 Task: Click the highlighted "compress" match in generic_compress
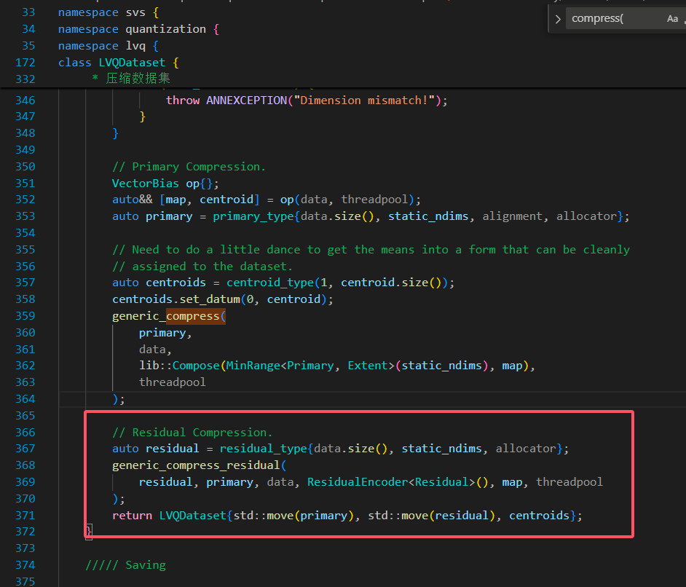click(x=195, y=316)
